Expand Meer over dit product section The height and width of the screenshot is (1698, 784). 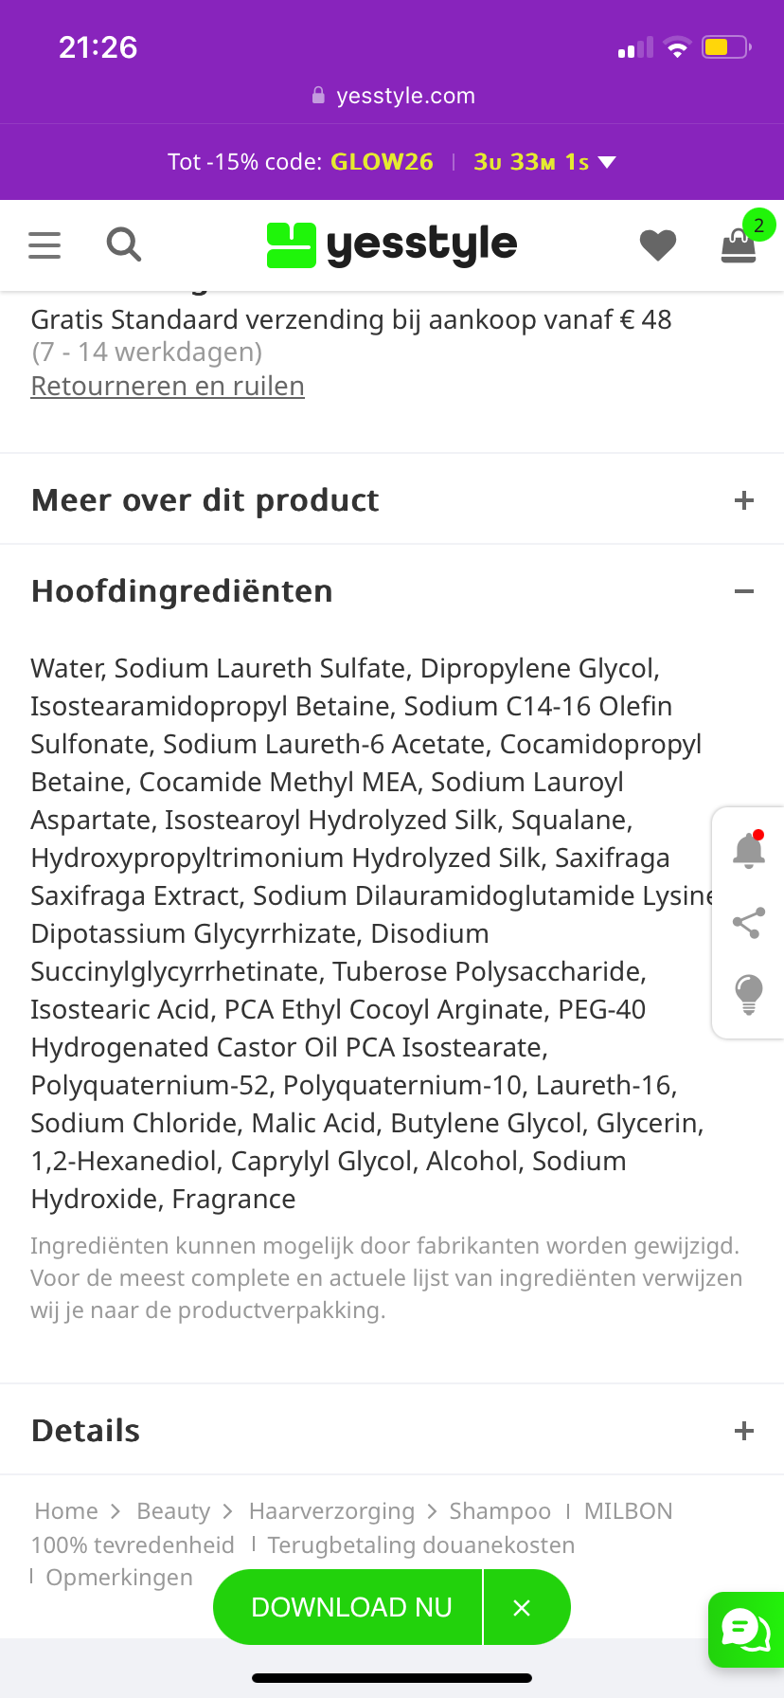coord(744,500)
